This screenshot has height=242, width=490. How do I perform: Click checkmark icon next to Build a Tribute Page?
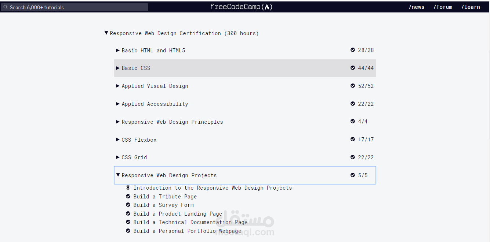[128, 197]
